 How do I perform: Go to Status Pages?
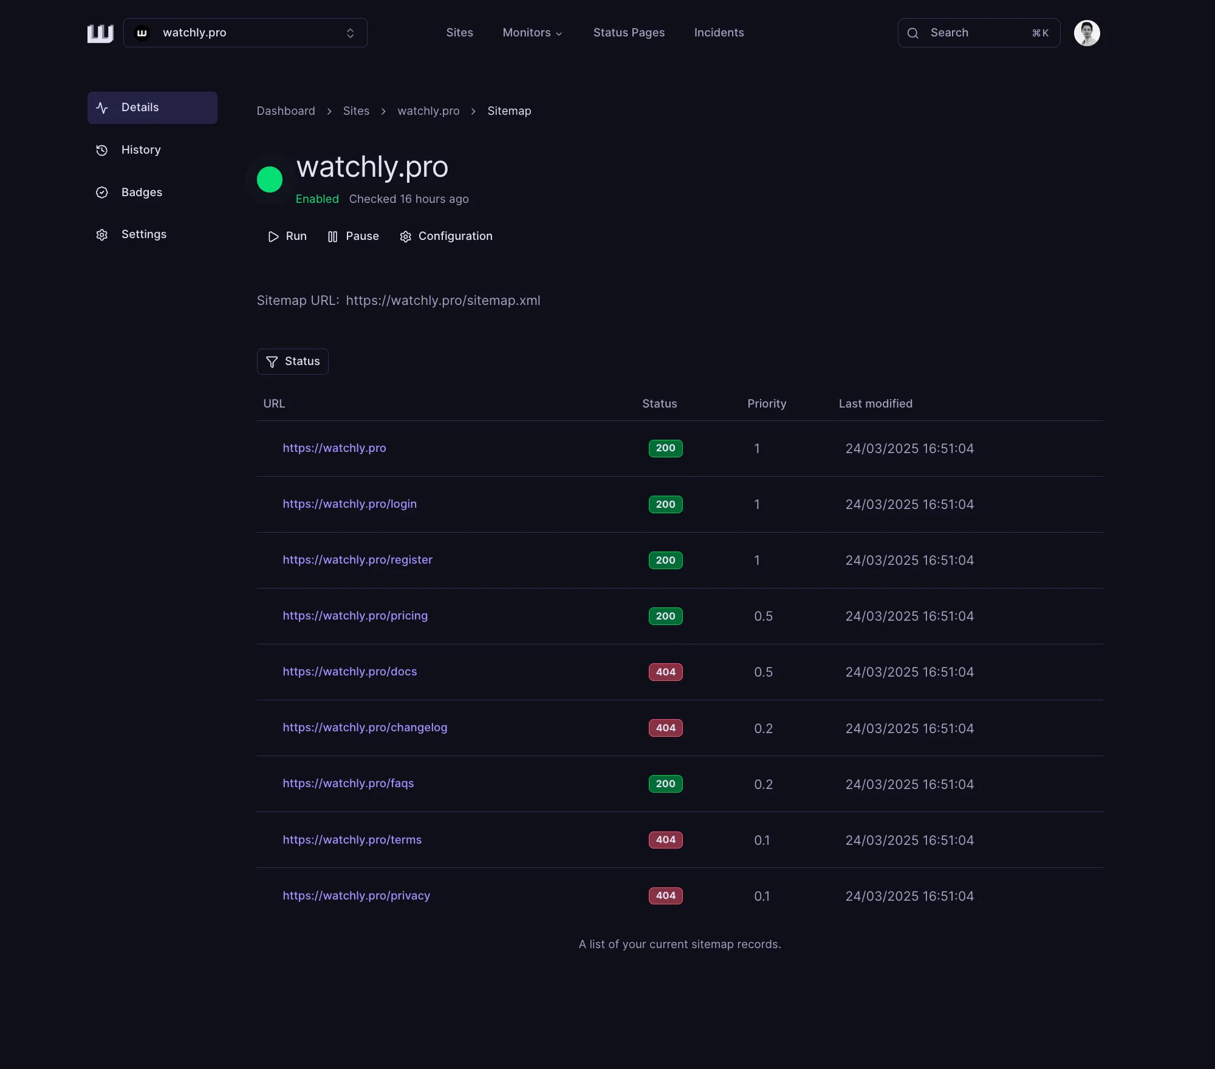tap(629, 33)
